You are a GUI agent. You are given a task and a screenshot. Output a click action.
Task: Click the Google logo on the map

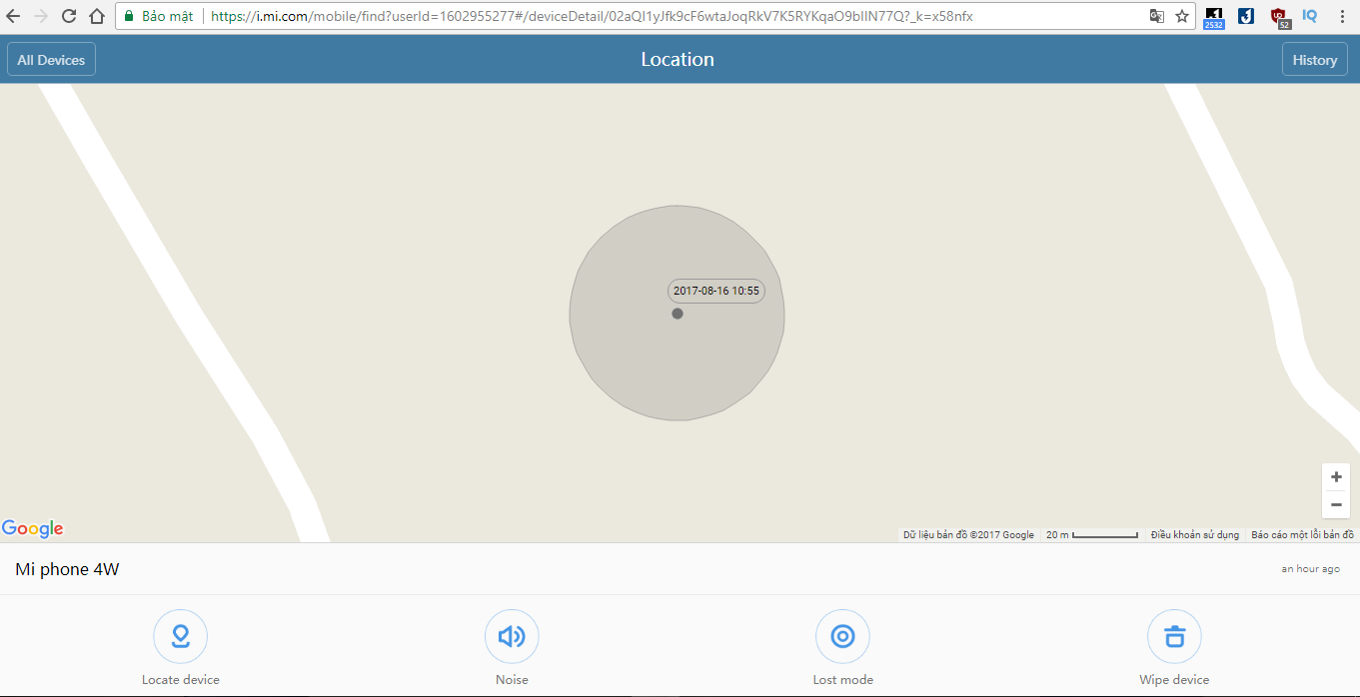(32, 529)
